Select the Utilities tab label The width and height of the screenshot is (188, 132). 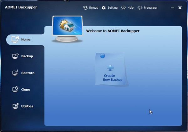tap(27, 106)
